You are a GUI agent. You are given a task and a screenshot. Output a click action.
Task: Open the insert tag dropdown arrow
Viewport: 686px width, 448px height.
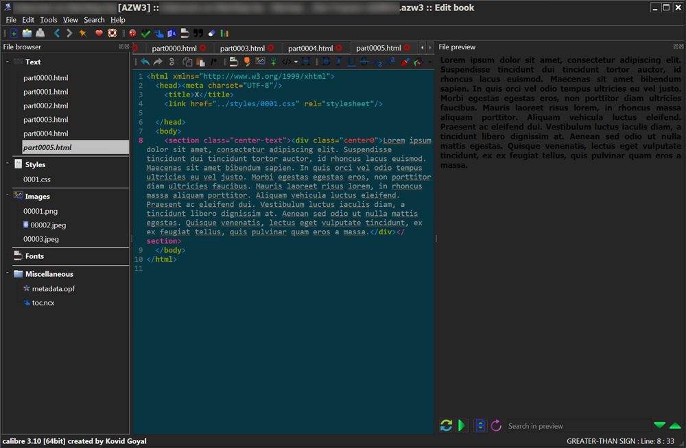(x=296, y=62)
